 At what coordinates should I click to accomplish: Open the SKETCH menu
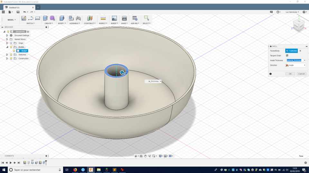tap(31, 23)
